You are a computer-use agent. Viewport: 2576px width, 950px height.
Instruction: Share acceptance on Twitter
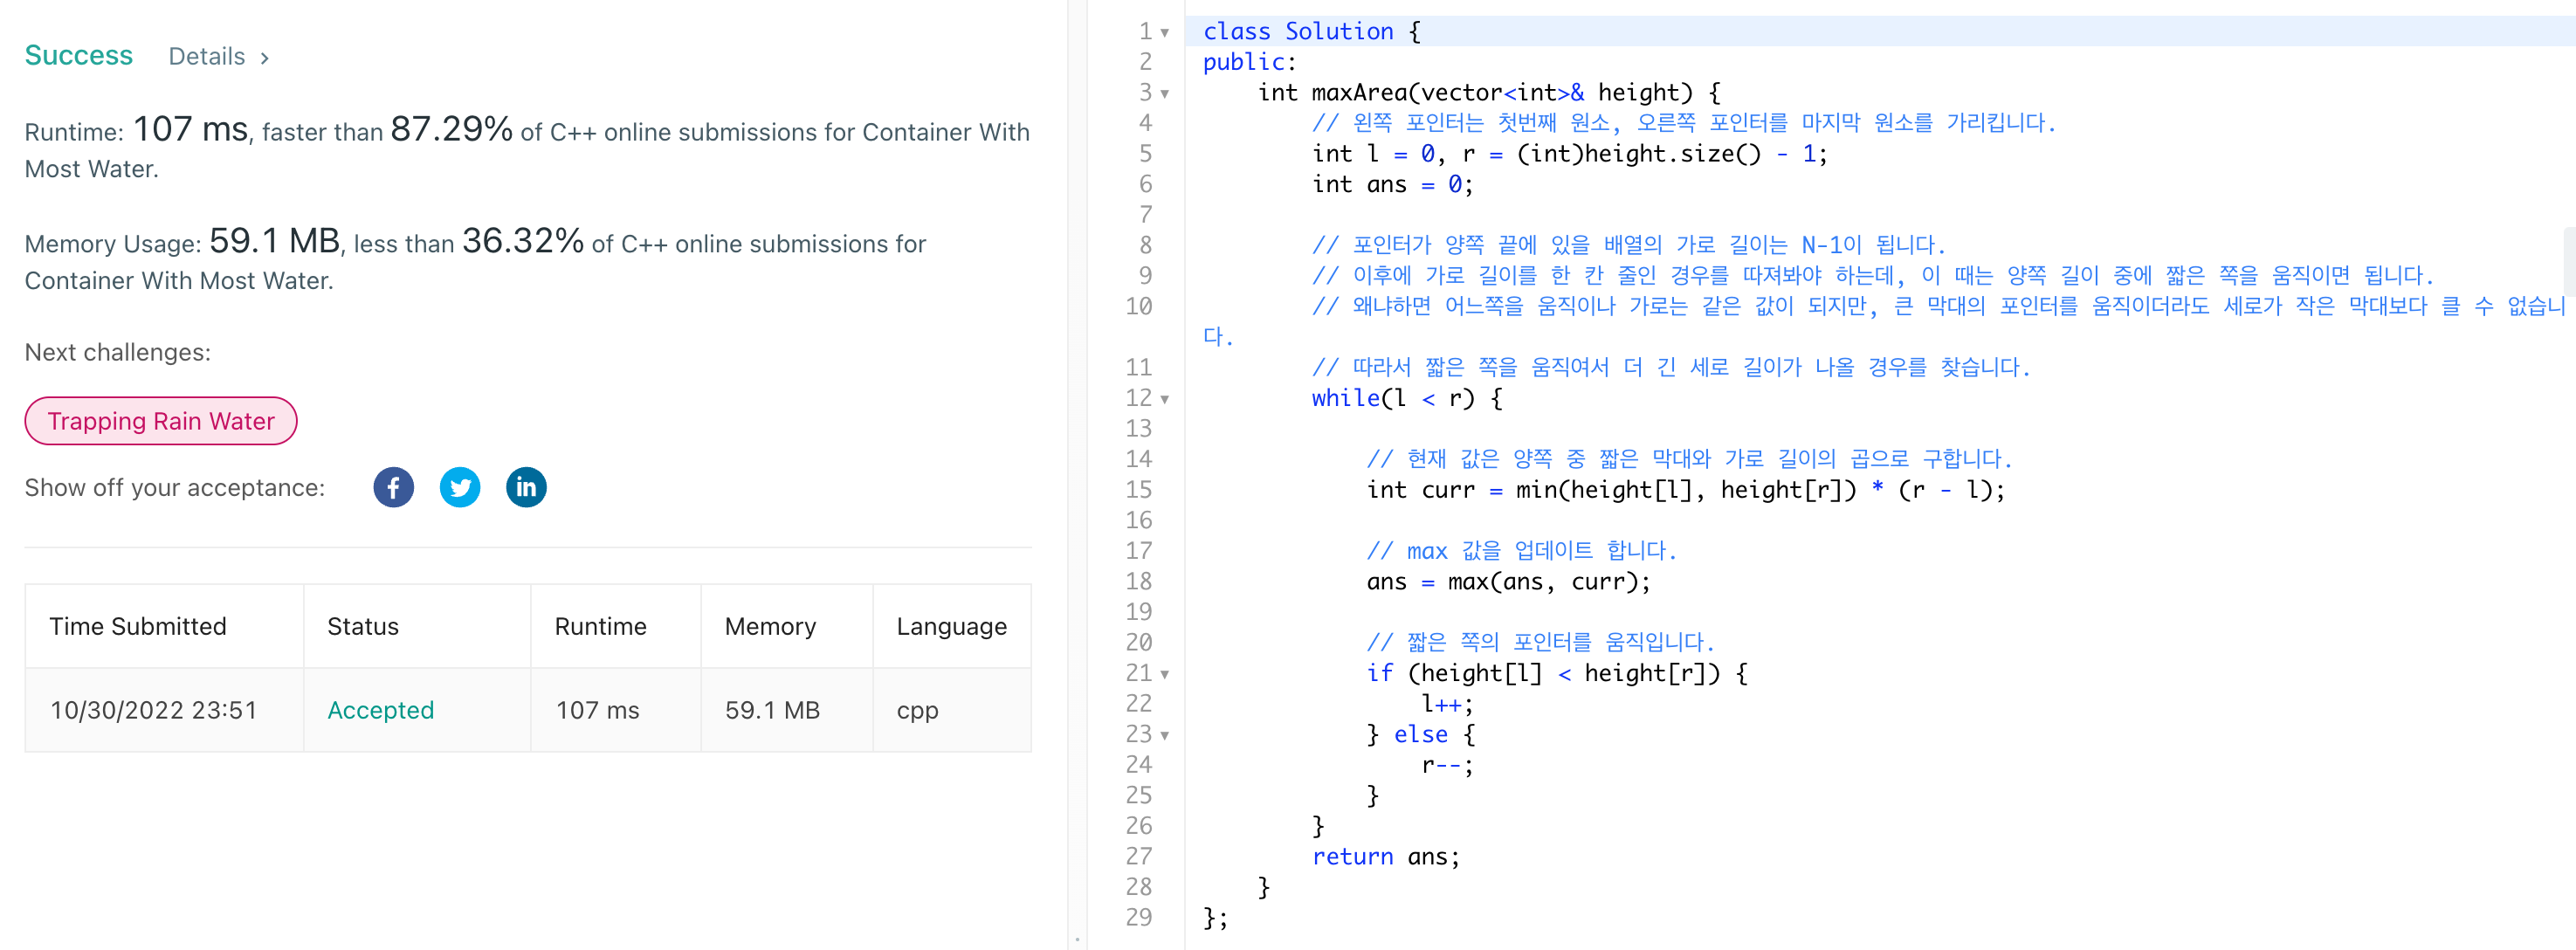(460, 487)
